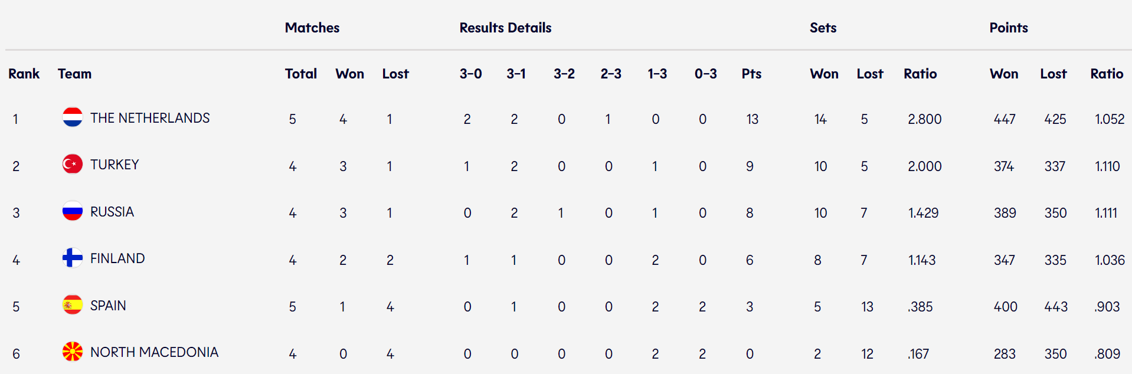The image size is (1132, 374).
Task: Click the Rank column header
Action: pos(24,74)
